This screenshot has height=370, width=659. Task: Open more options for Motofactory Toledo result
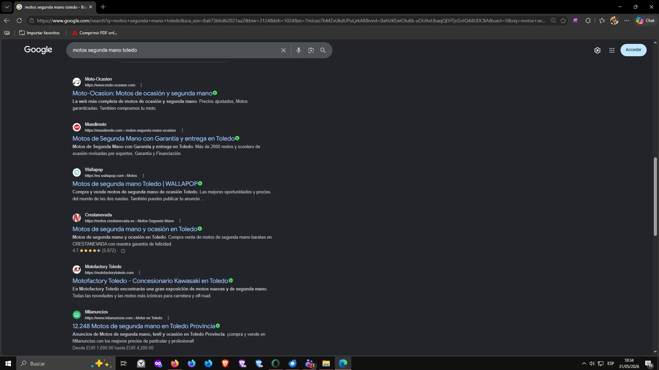tap(139, 273)
